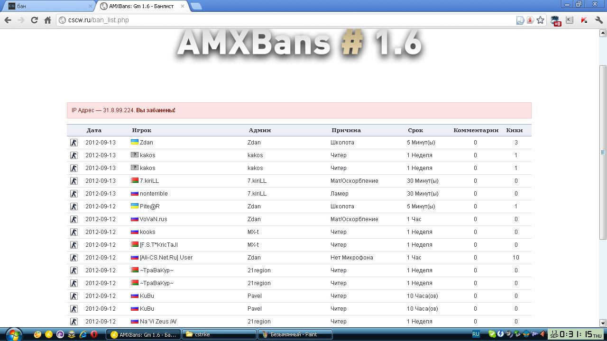The height and width of the screenshot is (341, 607).
Task: Click admin name MX-t in kooks row
Action: point(253,232)
